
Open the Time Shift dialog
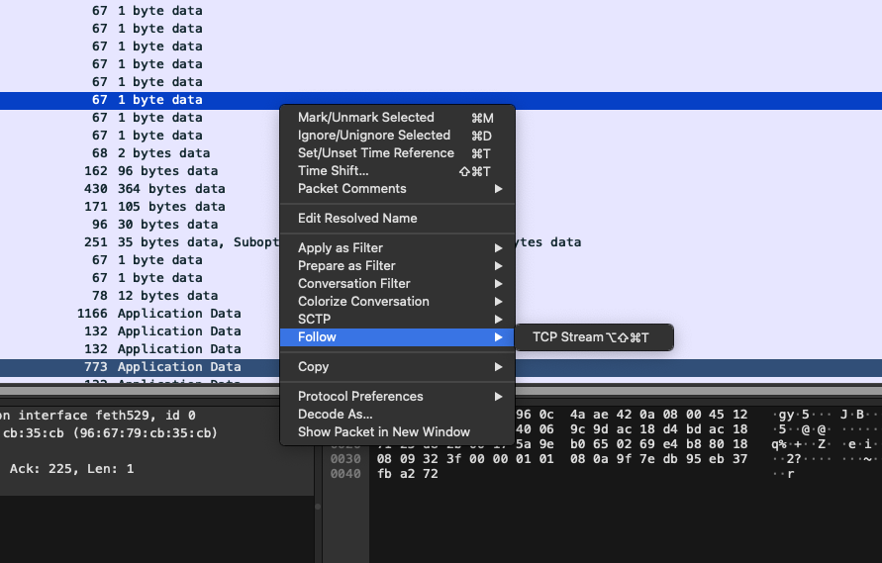click(x=334, y=171)
